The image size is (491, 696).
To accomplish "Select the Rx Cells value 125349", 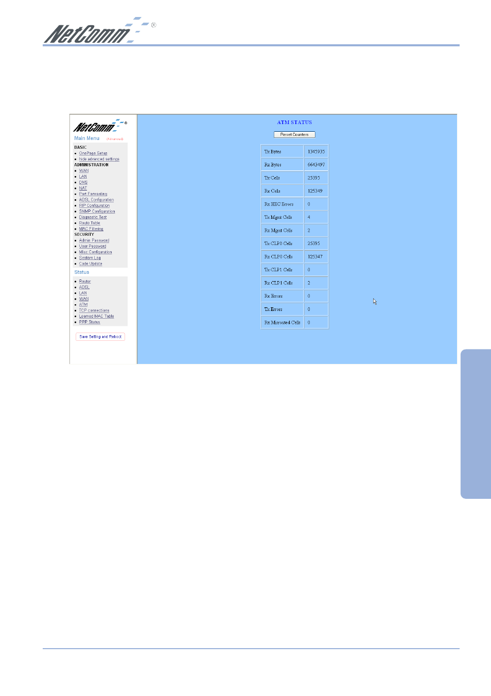I will pos(315,191).
